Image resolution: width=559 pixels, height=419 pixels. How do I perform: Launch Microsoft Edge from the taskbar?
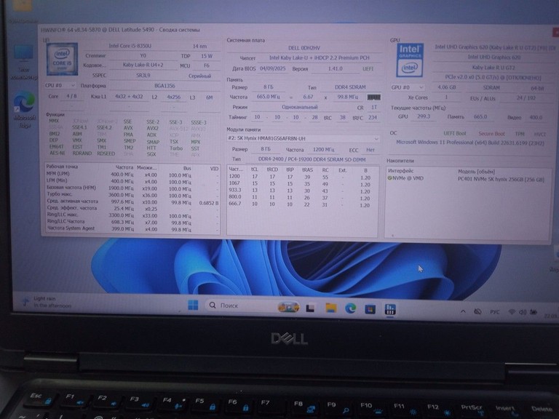click(x=350, y=308)
